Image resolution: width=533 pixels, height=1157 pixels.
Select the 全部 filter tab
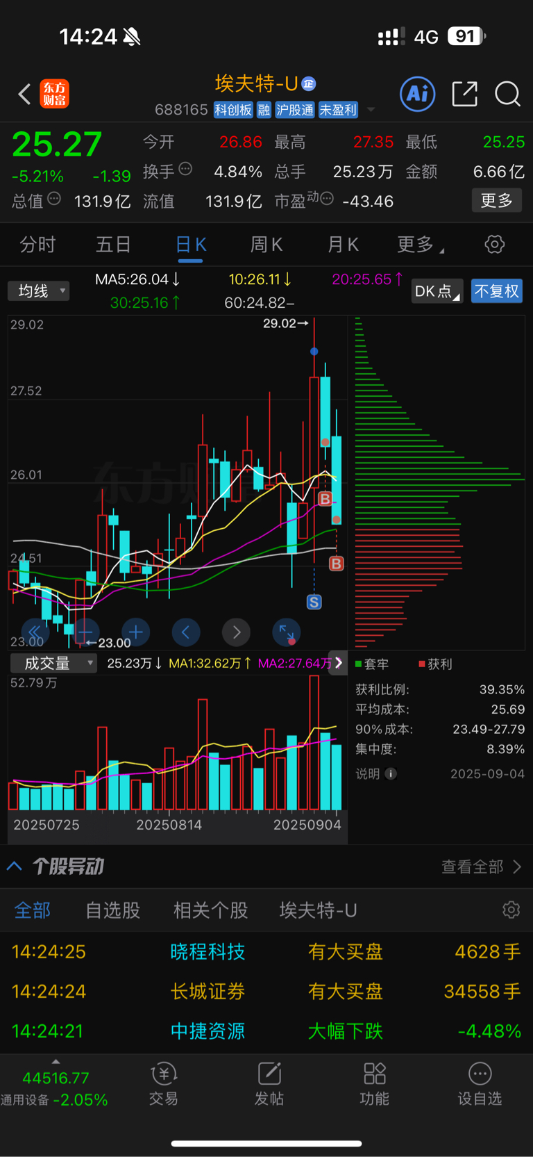(32, 910)
